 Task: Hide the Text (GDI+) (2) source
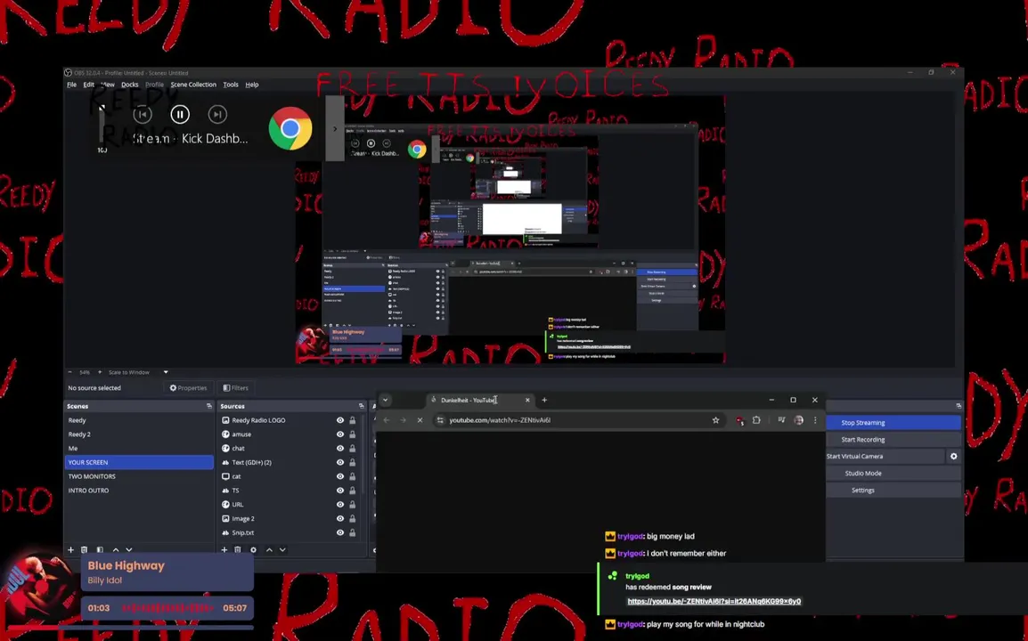[339, 463]
